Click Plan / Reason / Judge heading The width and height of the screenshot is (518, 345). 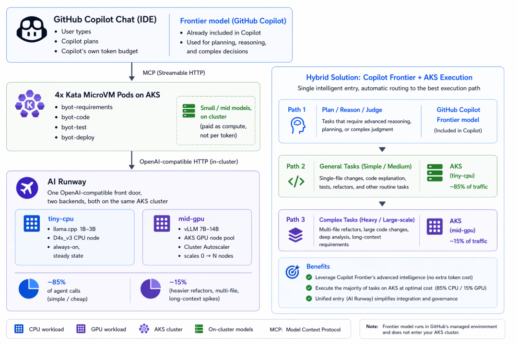352,110
